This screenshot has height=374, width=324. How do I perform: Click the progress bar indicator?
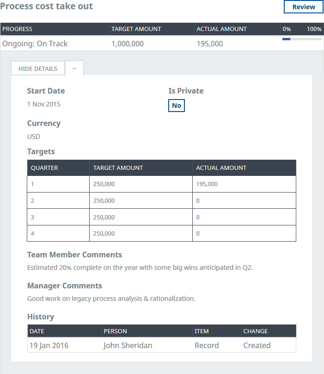(x=302, y=39)
